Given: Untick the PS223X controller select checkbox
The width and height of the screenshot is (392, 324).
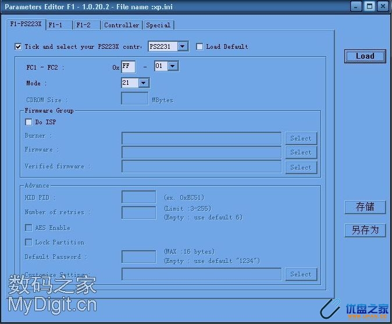Looking at the screenshot, I should click(19, 46).
